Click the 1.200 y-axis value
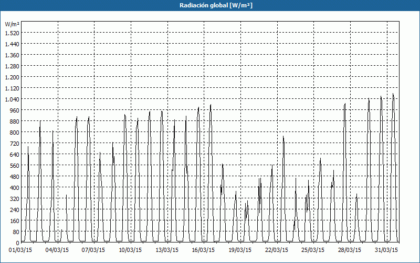420x263 pixels. 12,77
